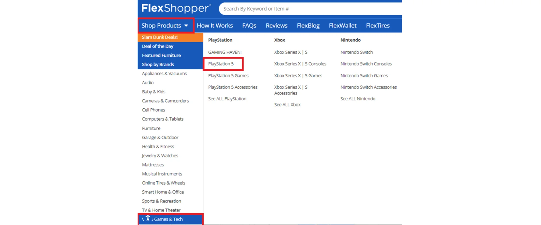Choose Musical Instruments category
541x225 pixels.
pos(162,174)
